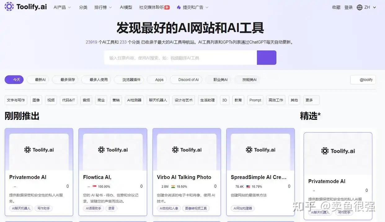The width and height of the screenshot is (385, 222).
Task: Choose the 聊天机器人 category
Action: pos(158,100)
